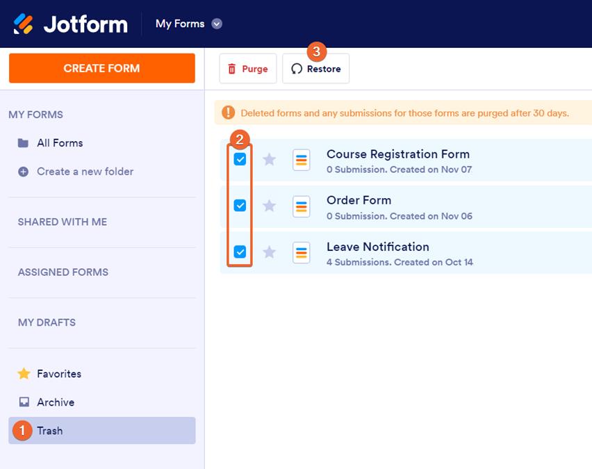This screenshot has width=592, height=469.
Task: Uncheck the Course Registration Form checkbox
Action: (x=240, y=160)
